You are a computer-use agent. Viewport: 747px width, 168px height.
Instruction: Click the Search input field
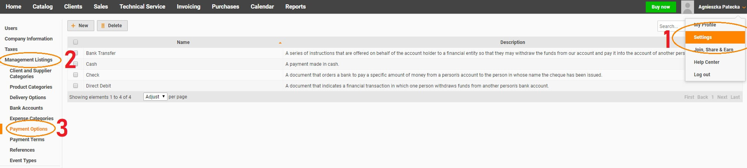[671, 26]
